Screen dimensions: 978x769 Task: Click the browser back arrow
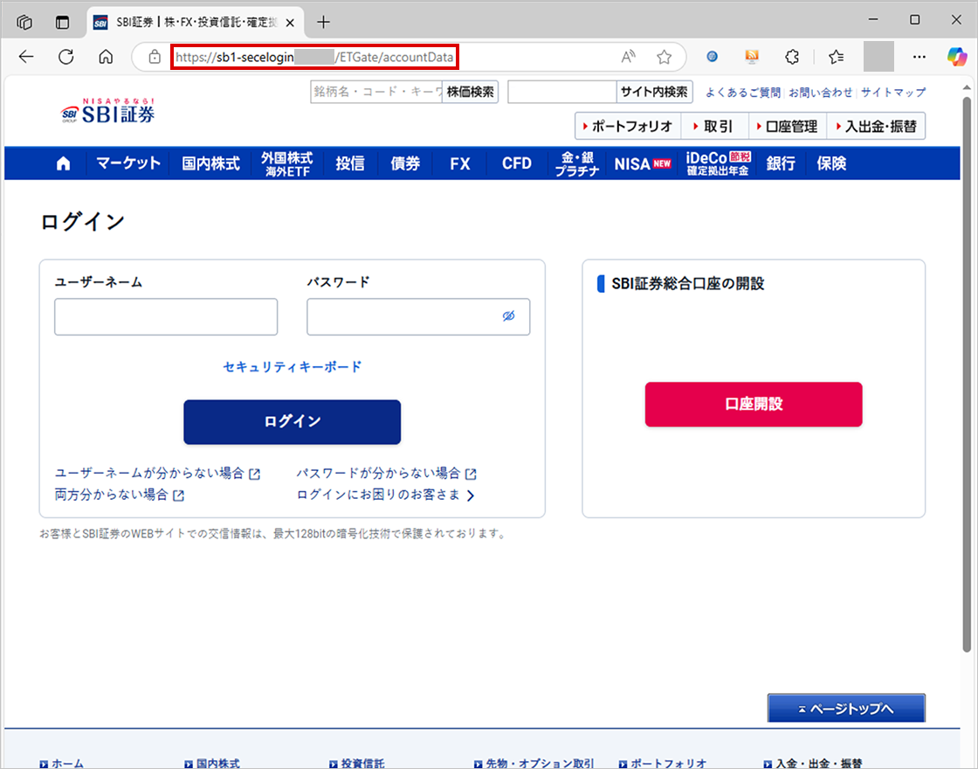tap(26, 57)
